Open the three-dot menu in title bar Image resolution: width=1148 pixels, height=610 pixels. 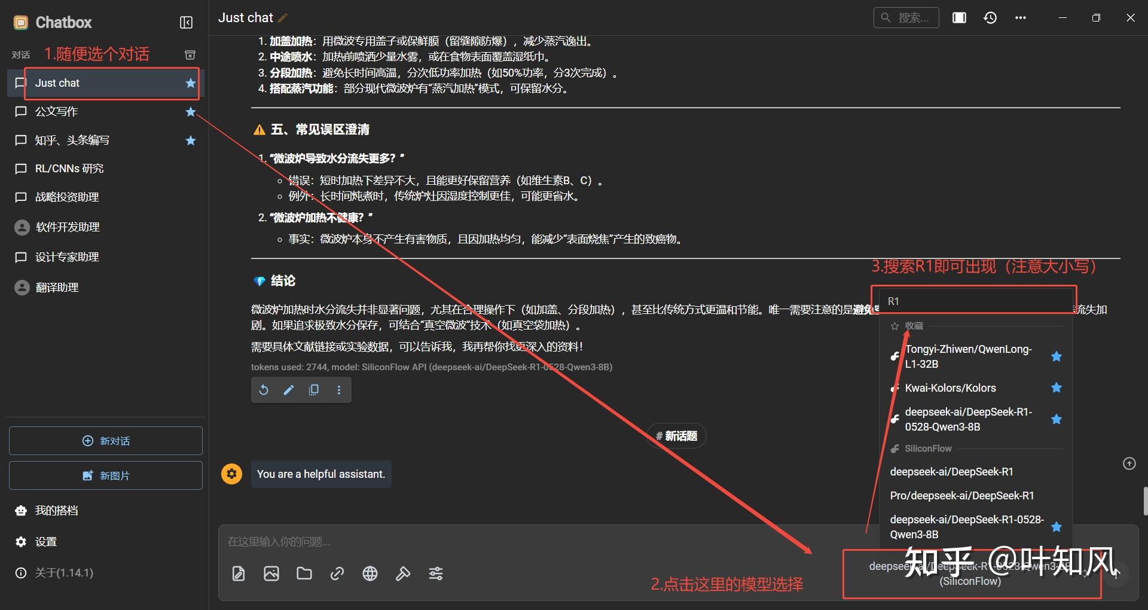1021,18
